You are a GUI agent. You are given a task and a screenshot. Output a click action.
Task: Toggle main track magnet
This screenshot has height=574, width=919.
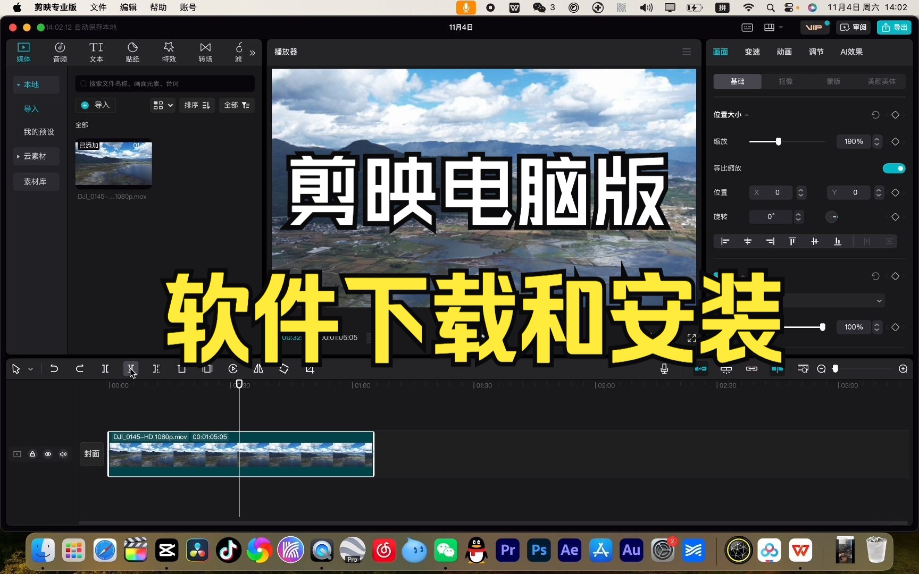point(701,368)
